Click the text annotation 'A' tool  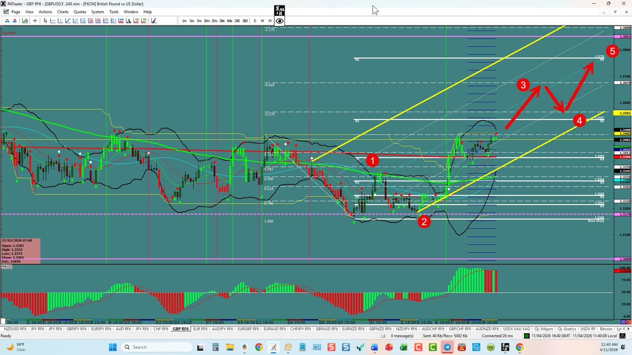(x=129, y=21)
